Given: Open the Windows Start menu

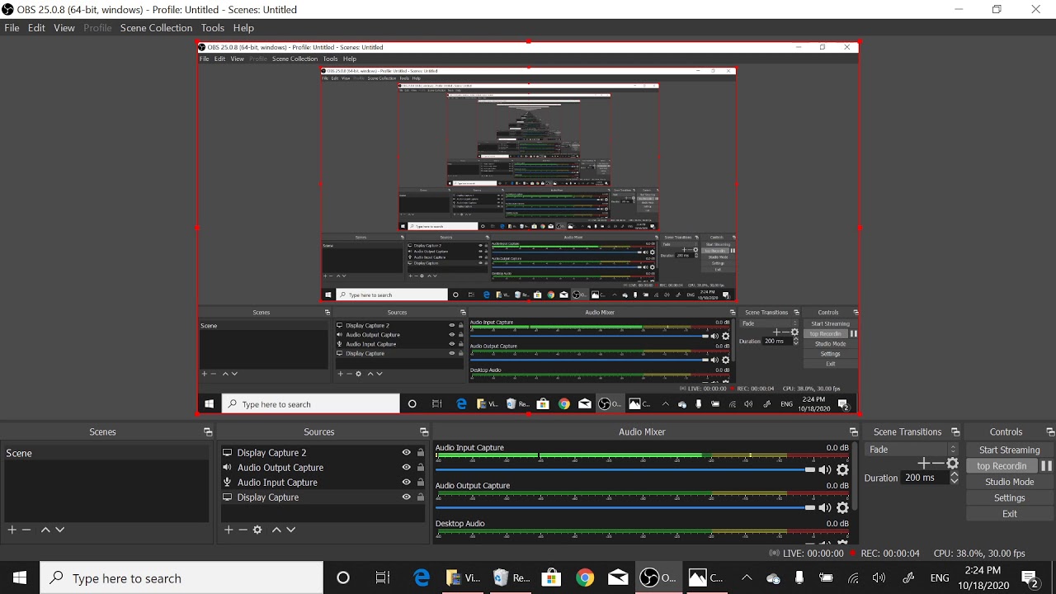Looking at the screenshot, I should [x=20, y=578].
